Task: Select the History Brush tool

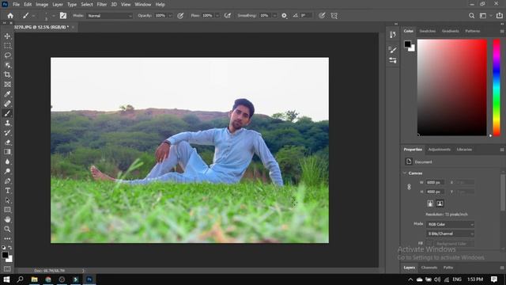Action: point(7,132)
